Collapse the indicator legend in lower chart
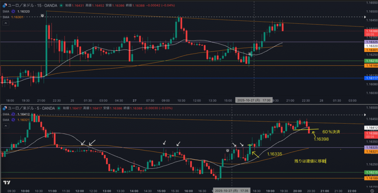The width and height of the screenshot is (378, 193). click(x=6, y=127)
